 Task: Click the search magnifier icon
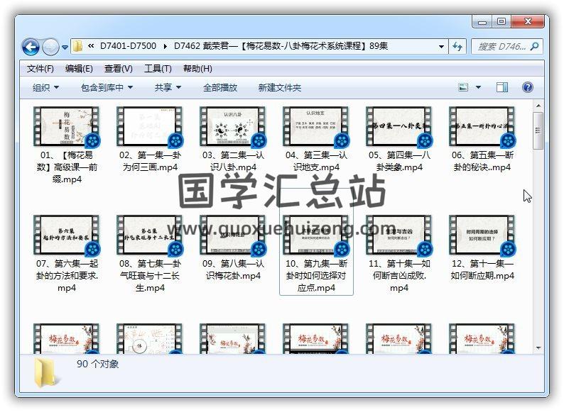point(534,46)
